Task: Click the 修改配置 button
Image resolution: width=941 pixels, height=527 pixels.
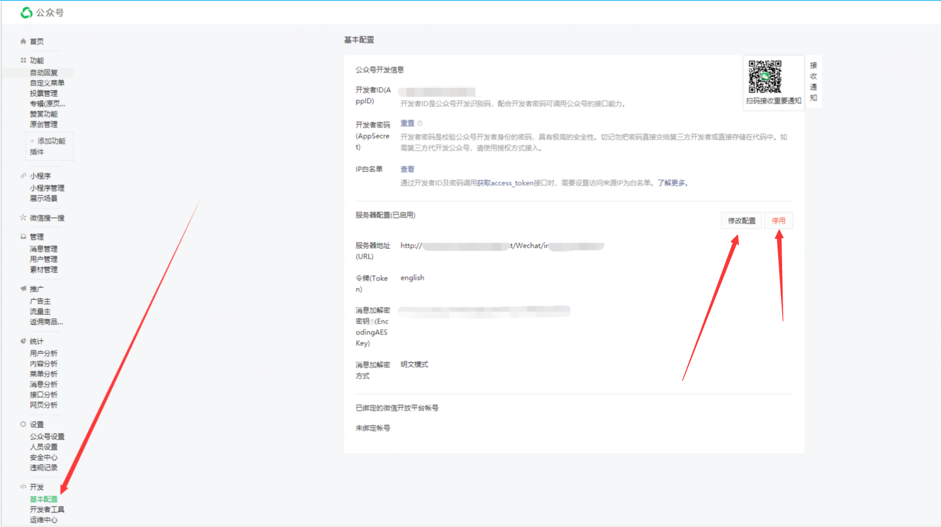Action: coord(741,221)
